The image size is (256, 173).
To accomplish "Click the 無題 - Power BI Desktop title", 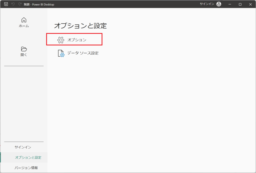I will (39, 4).
